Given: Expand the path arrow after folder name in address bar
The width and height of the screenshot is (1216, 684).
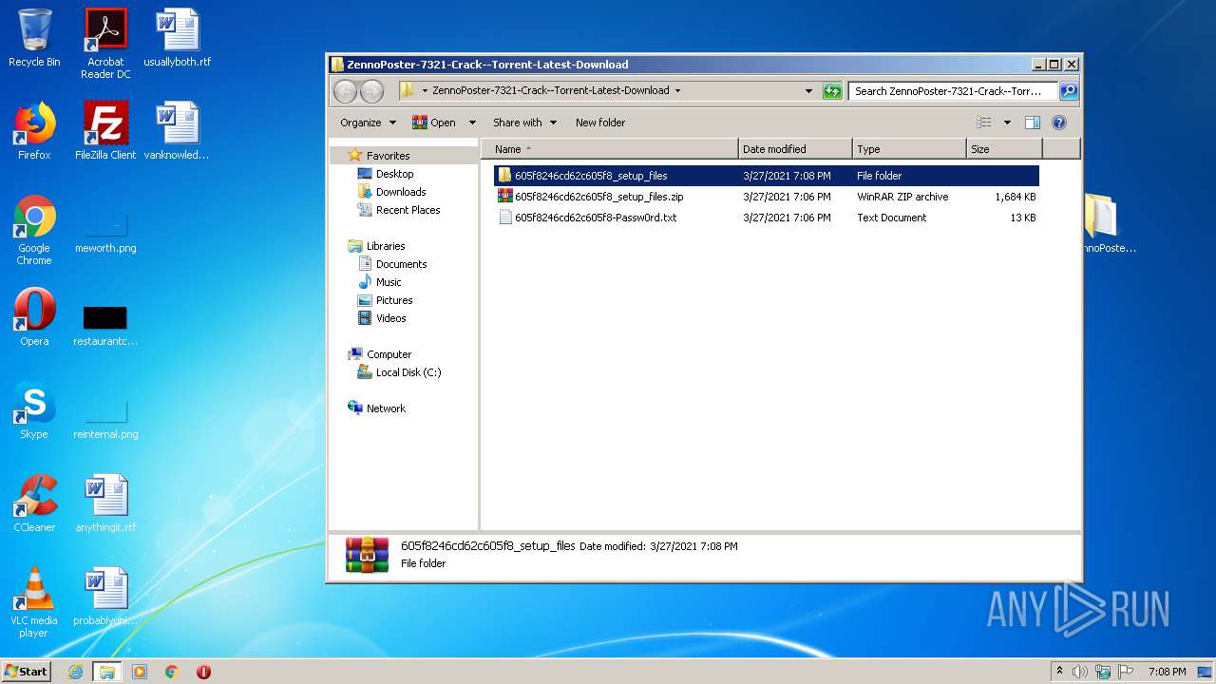Looking at the screenshot, I should 677,91.
